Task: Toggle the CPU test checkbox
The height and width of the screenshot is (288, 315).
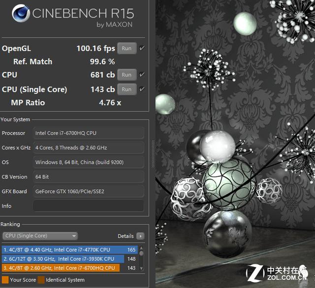Action: click(142, 74)
